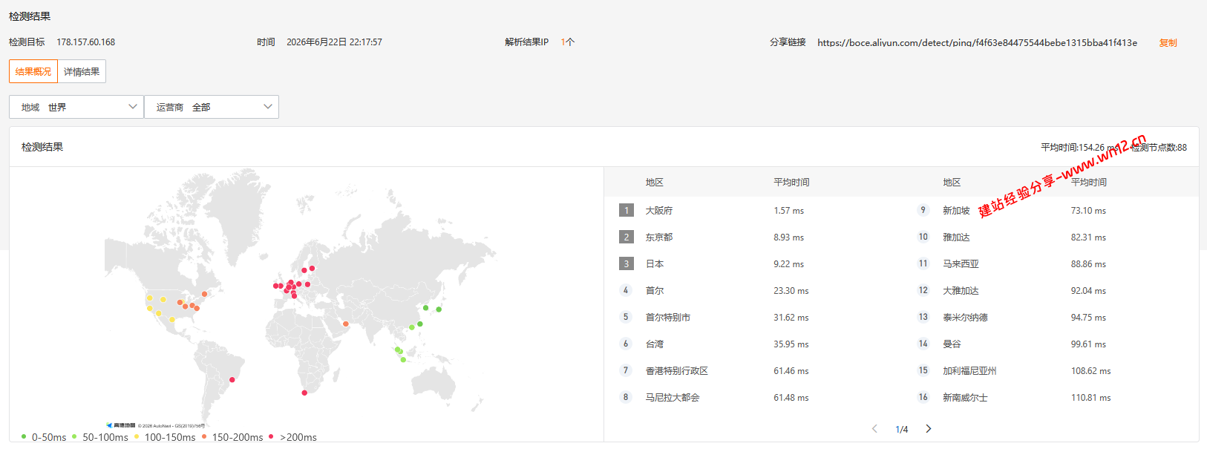The image size is (1207, 449).
Task: Switch to the 详情结果 tab
Action: (82, 71)
